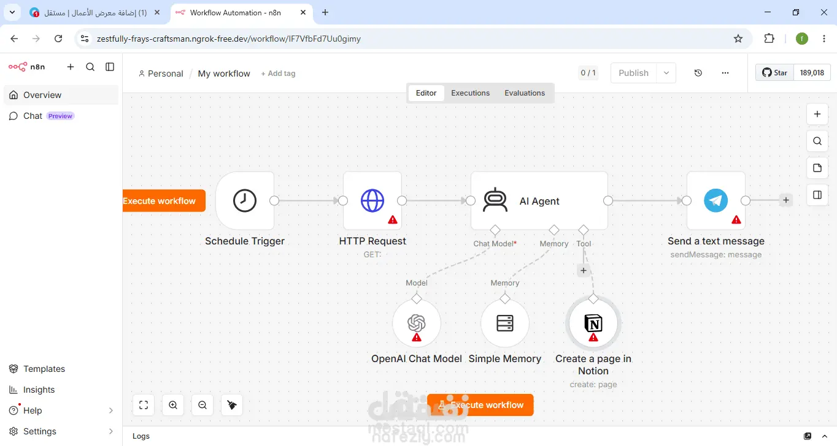Image resolution: width=837 pixels, height=446 pixels.
Task: Reload the current page
Action: coord(58,39)
